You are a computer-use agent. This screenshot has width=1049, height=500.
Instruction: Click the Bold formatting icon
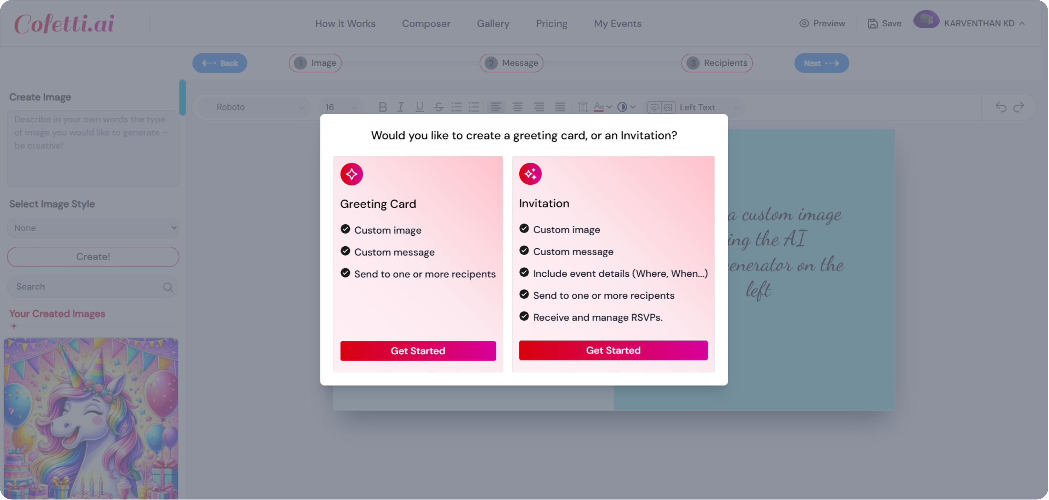(381, 107)
